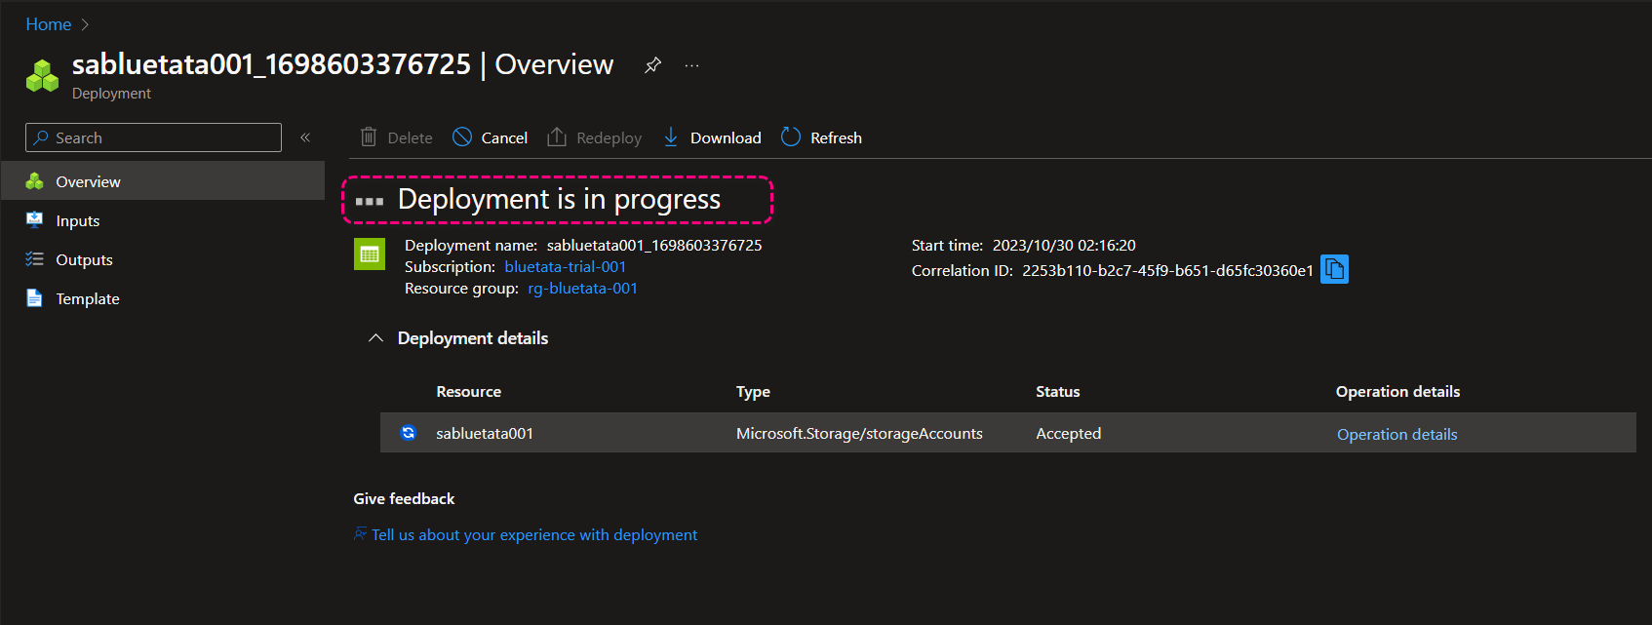Pin the deployment overview page
The height and width of the screenshot is (625, 1652).
coord(653,65)
